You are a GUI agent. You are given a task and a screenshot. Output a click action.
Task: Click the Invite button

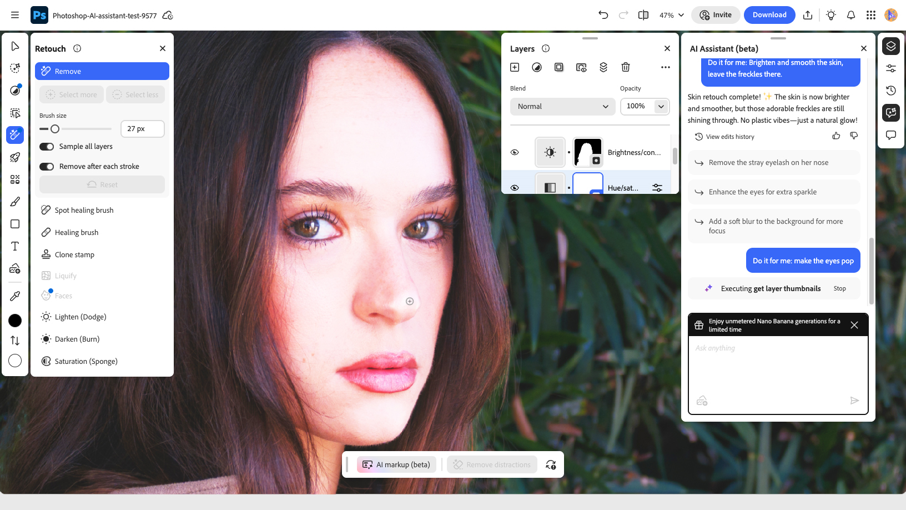click(x=715, y=15)
